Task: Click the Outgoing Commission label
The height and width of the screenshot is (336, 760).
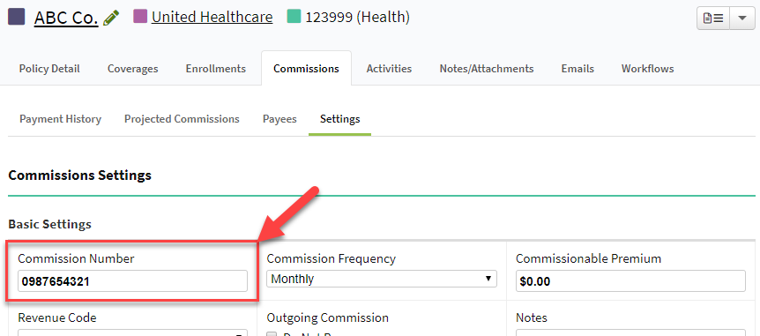Action: 328,317
